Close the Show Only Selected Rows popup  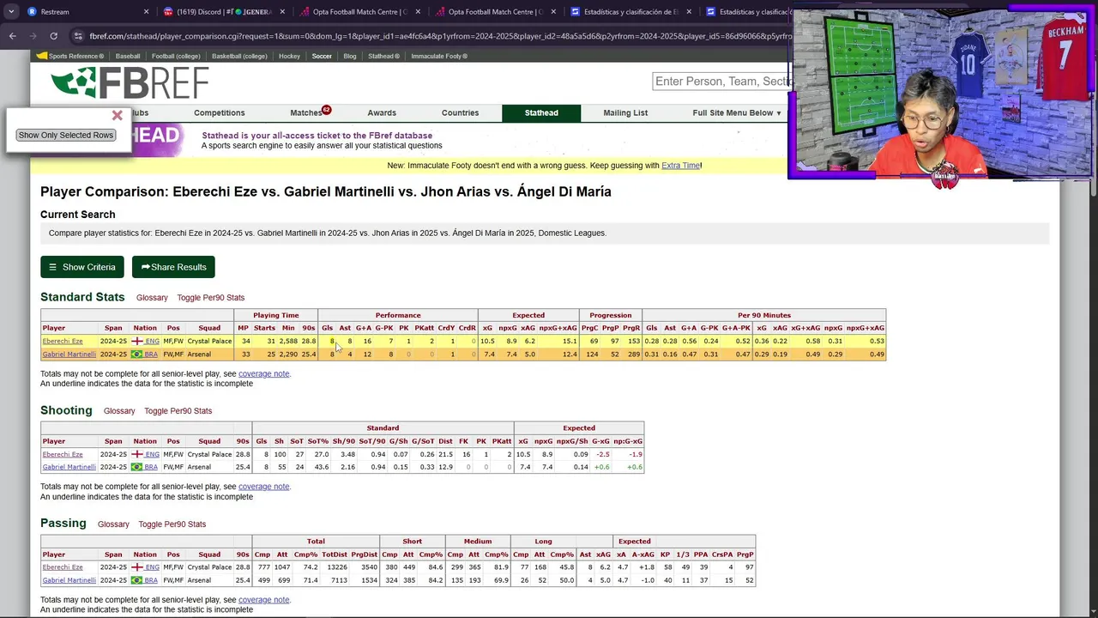pyautogui.click(x=118, y=115)
